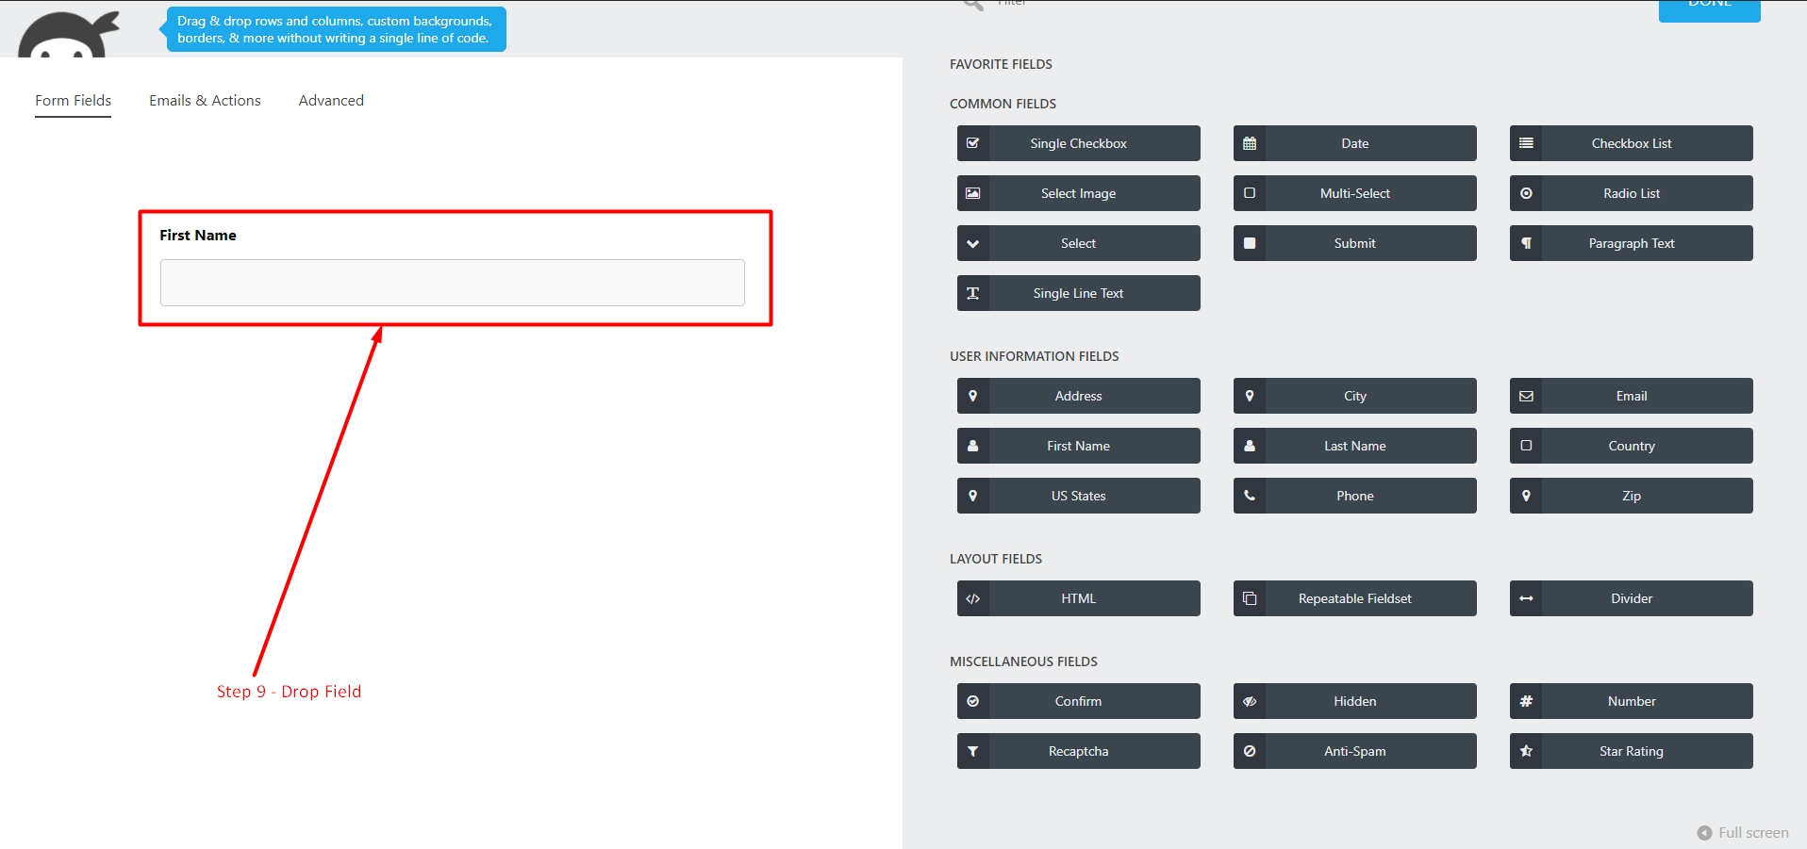Add the US States field
The height and width of the screenshot is (849, 1807).
point(1078,496)
